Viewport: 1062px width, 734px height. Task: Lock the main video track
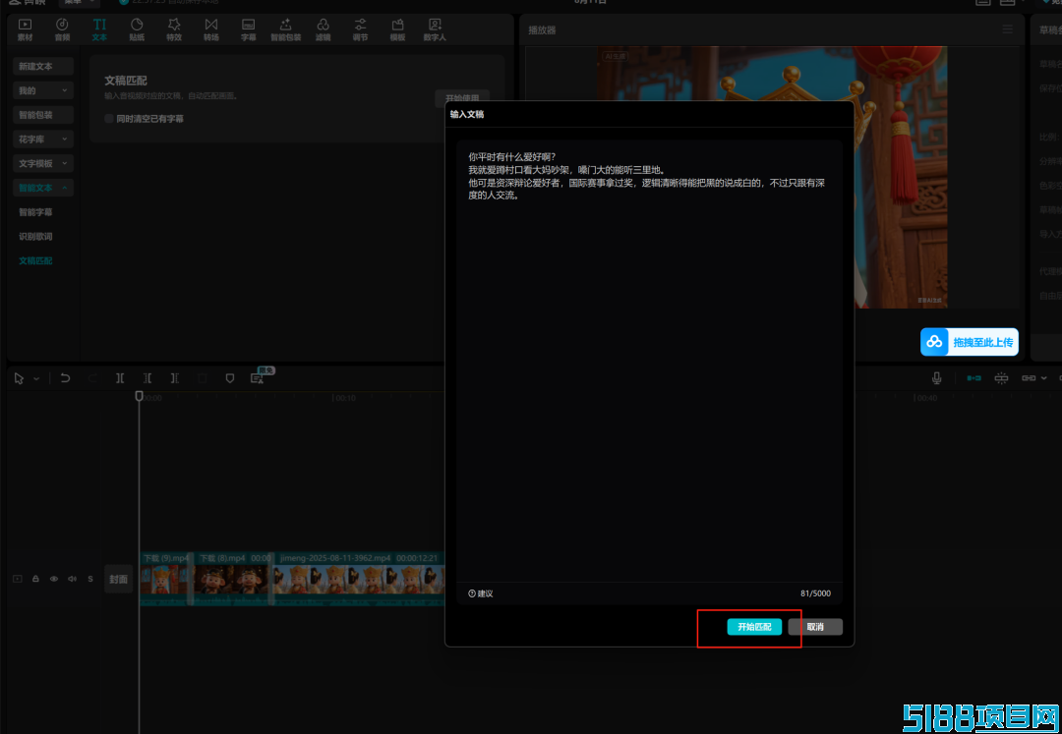tap(35, 579)
